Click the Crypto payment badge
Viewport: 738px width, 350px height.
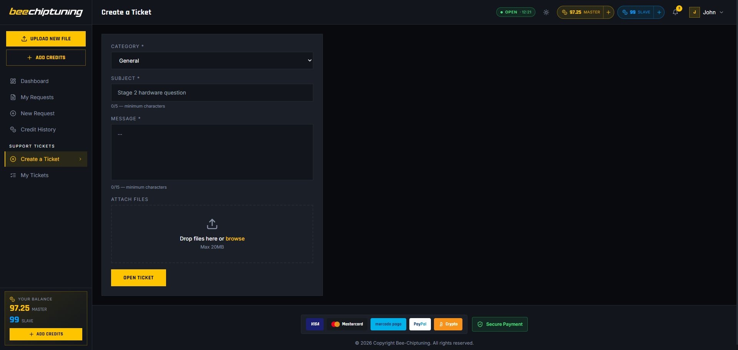point(448,324)
